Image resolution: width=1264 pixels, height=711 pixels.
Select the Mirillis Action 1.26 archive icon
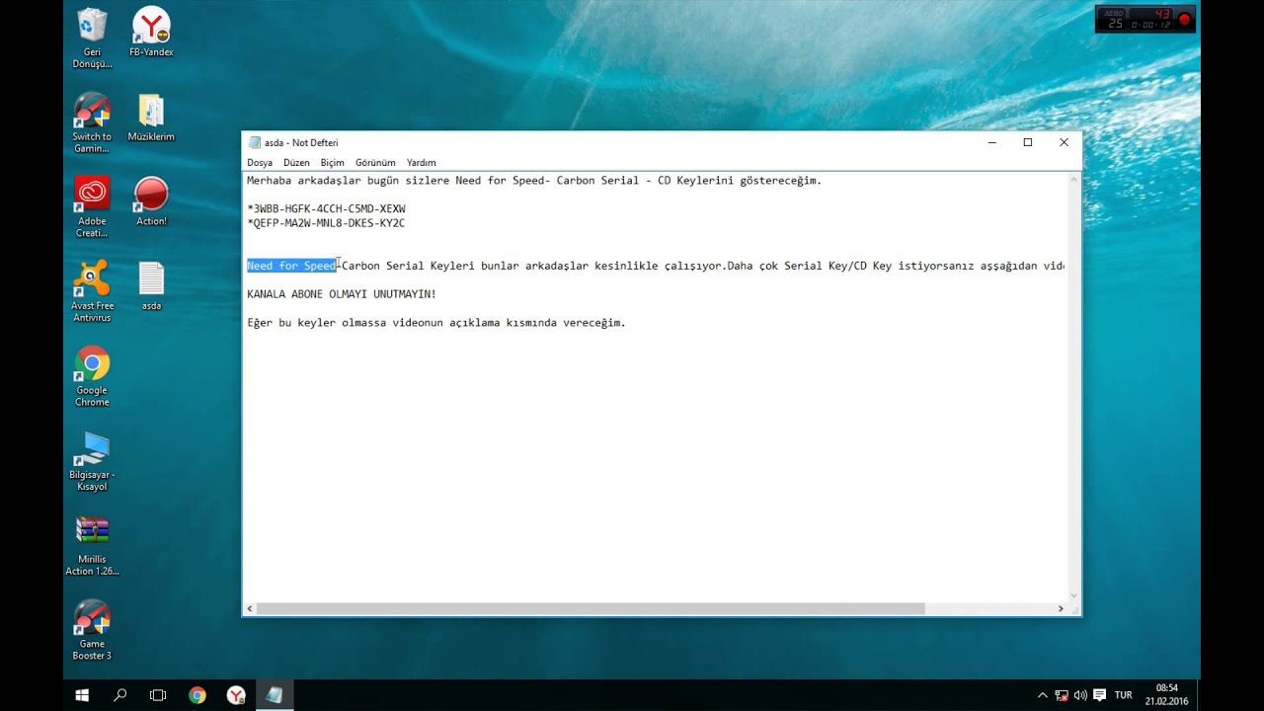pos(92,545)
